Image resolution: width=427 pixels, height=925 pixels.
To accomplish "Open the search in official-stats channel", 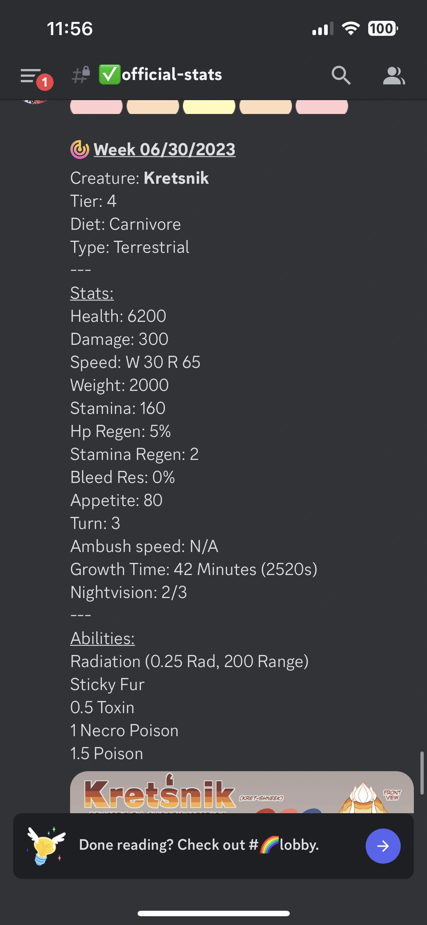I will (341, 75).
